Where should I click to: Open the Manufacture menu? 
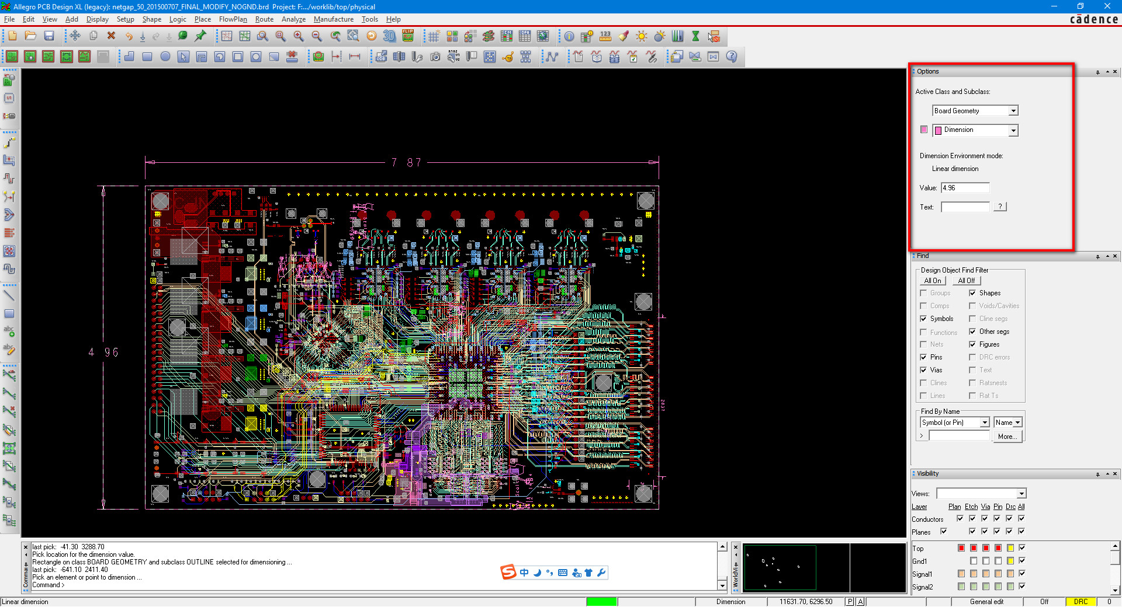[334, 19]
